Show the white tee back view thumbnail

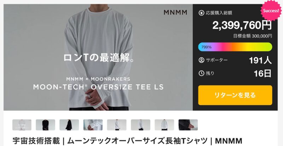[164, 125]
